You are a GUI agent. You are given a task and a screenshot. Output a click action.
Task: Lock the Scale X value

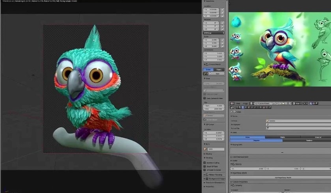tap(223, 40)
